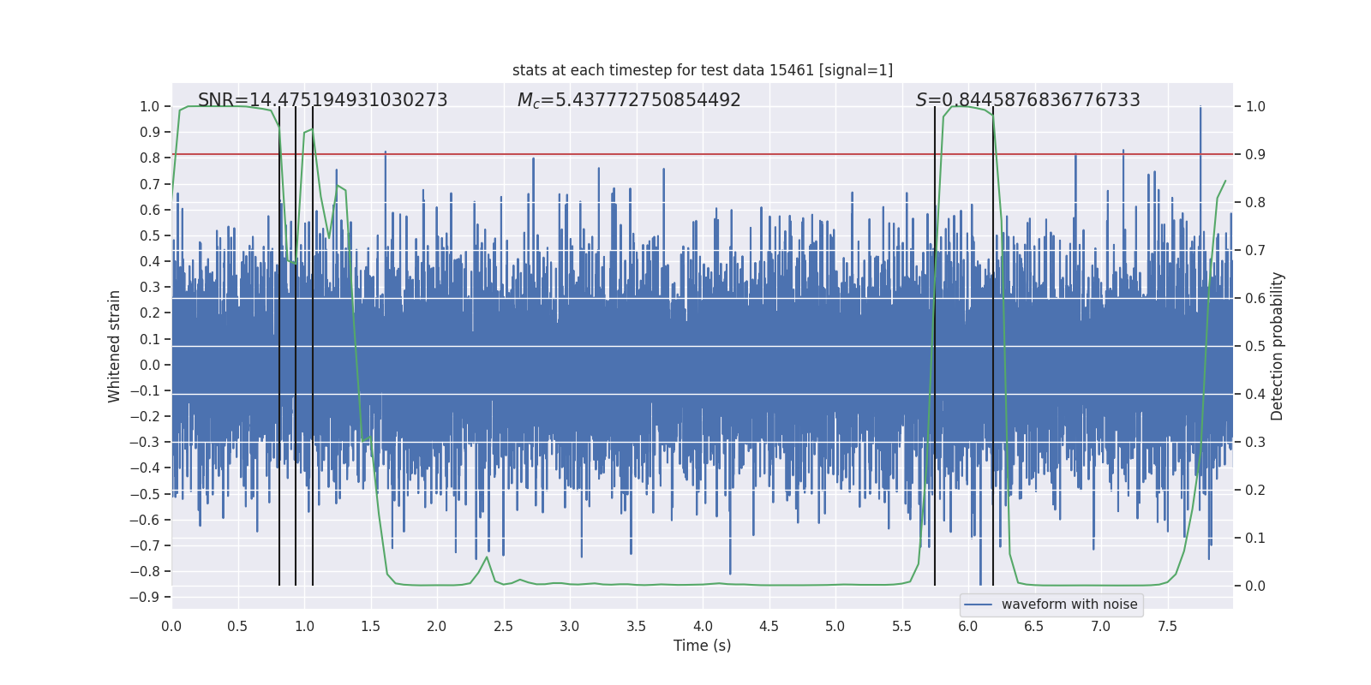The width and height of the screenshot is (1371, 685).
Task: Click the black vertical marker near 6.2 s
Action: 993,342
